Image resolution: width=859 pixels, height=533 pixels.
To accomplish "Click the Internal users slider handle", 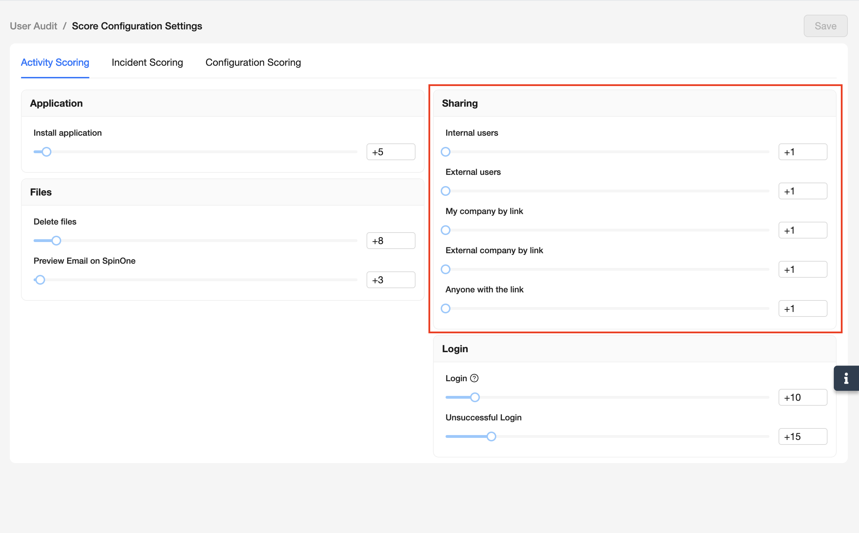I will point(446,152).
